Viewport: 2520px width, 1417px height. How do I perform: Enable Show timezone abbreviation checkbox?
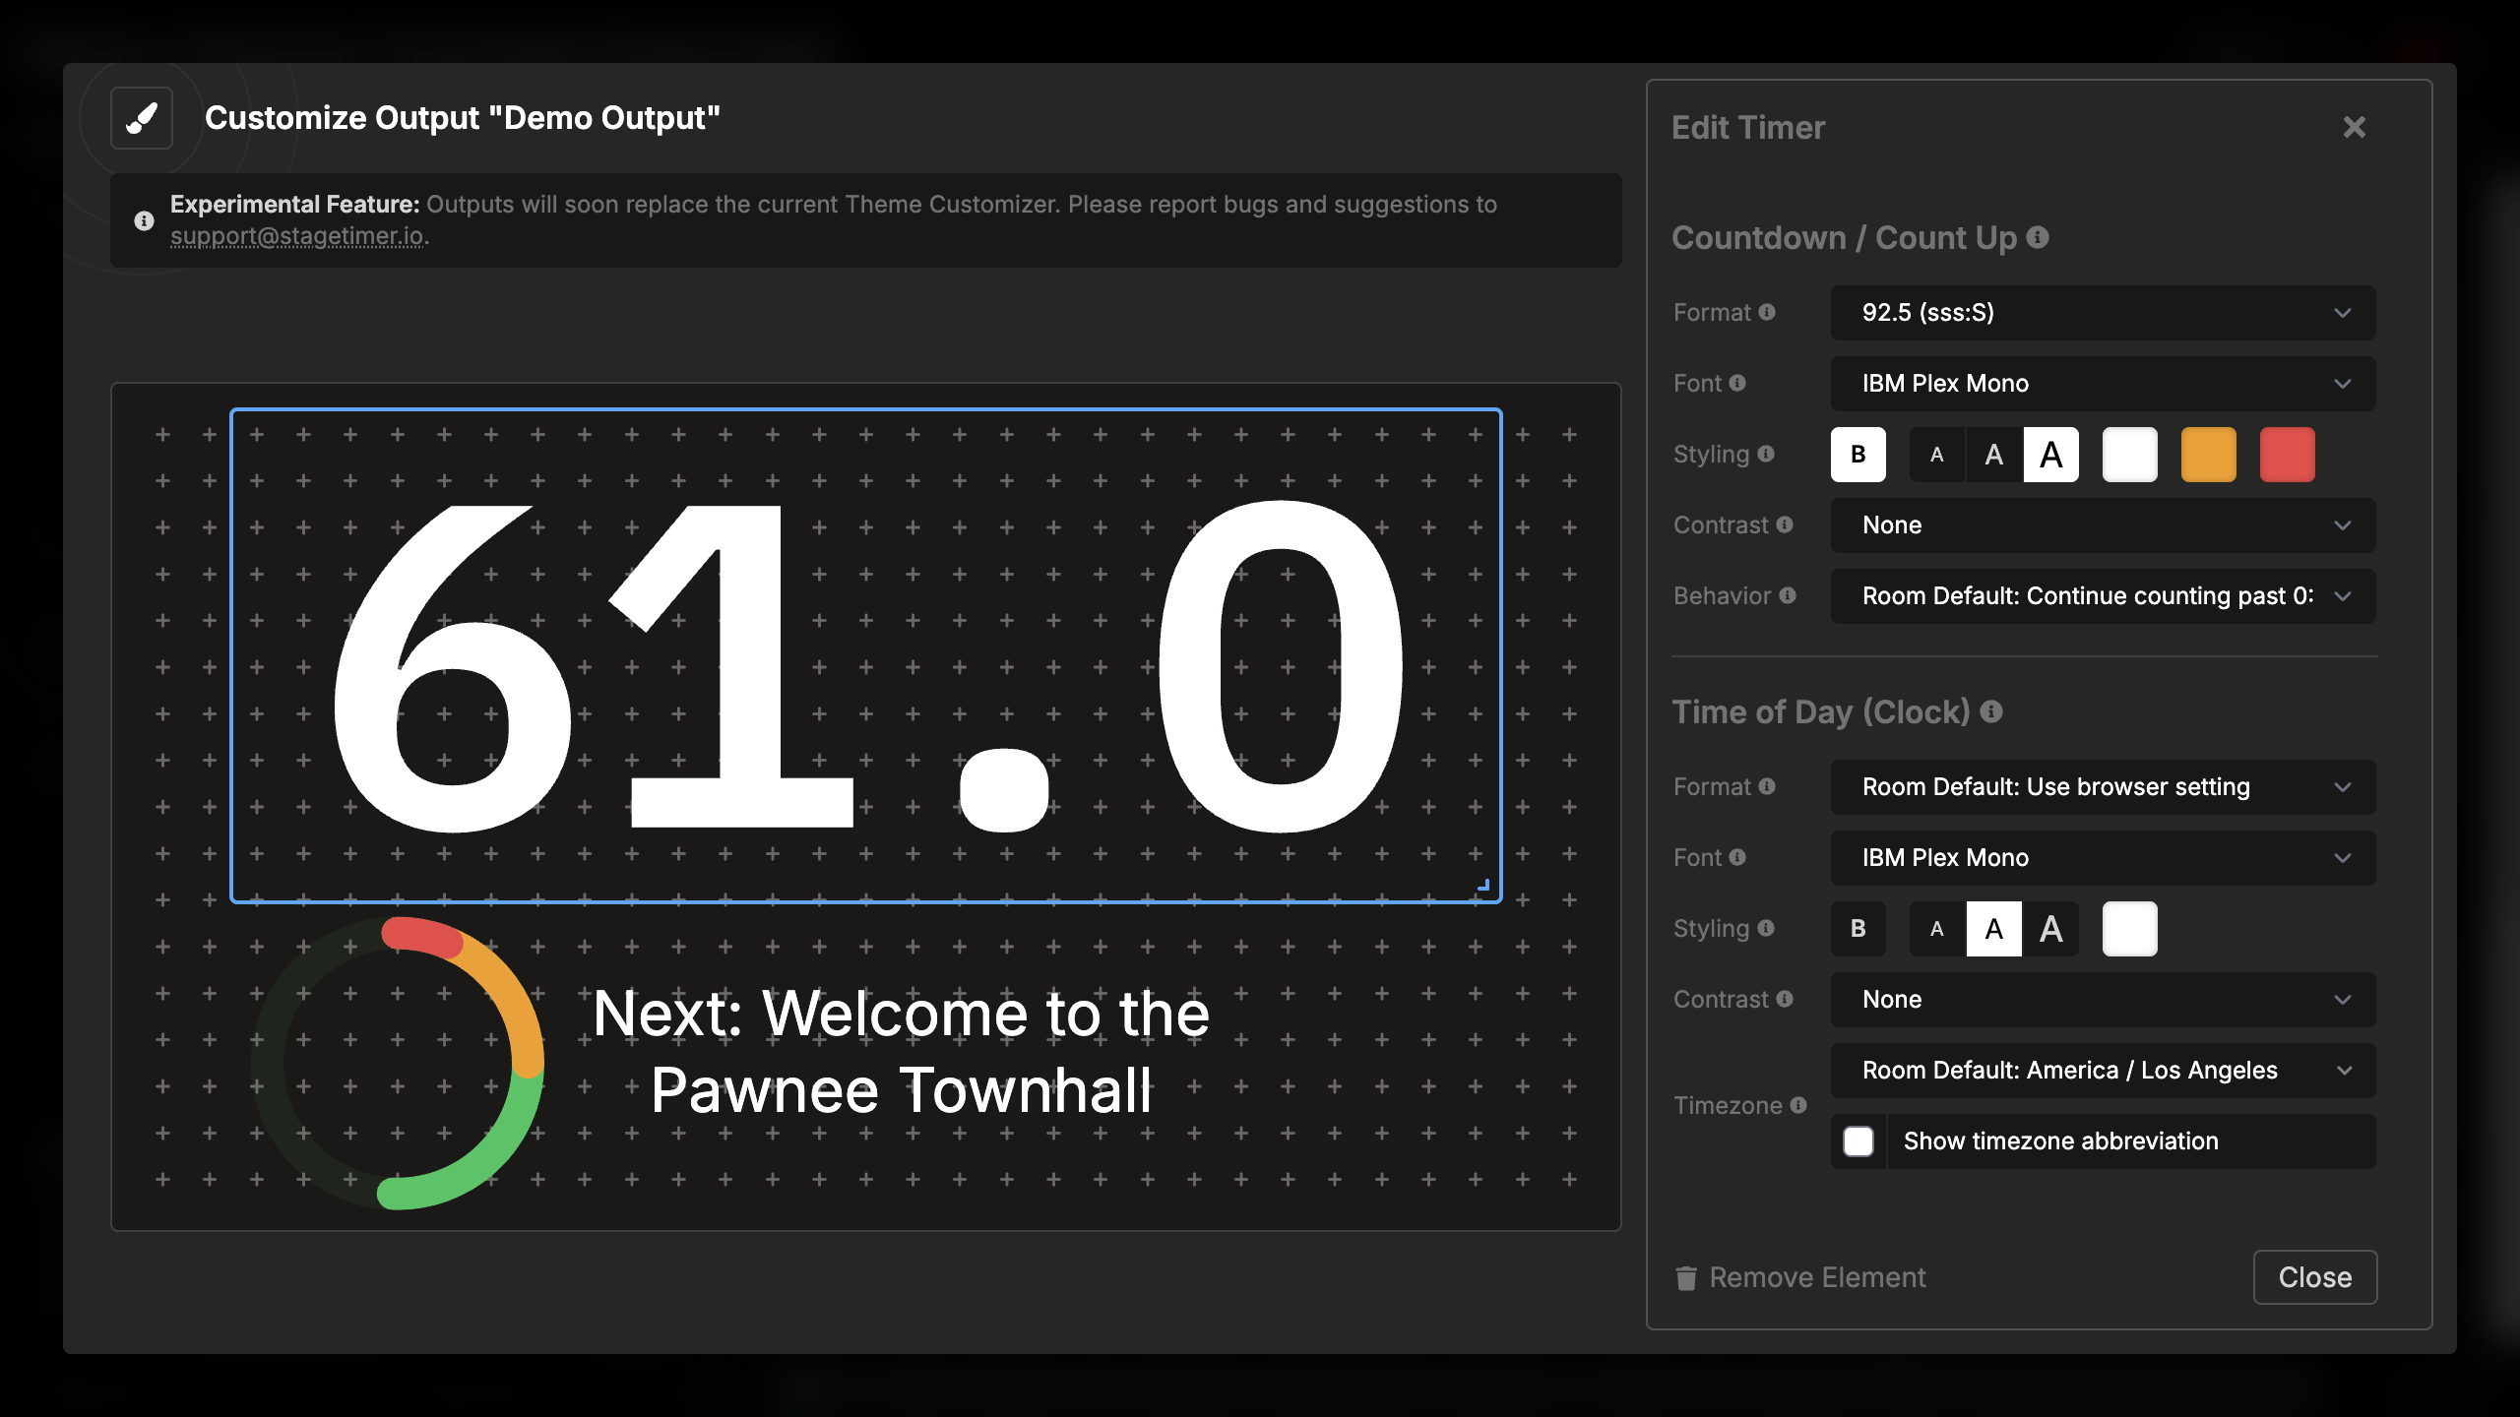[x=1858, y=1141]
